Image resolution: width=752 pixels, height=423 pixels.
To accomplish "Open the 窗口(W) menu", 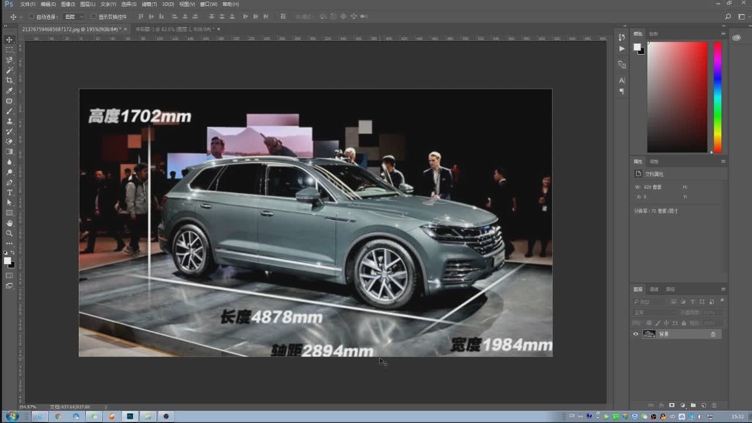I will 209,4.
